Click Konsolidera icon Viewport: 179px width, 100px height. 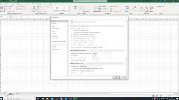point(111,7)
